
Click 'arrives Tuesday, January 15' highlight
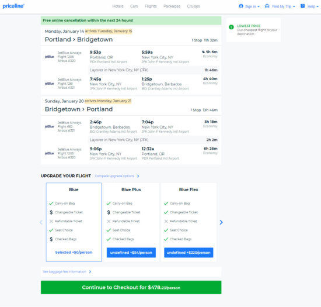coord(109,31)
